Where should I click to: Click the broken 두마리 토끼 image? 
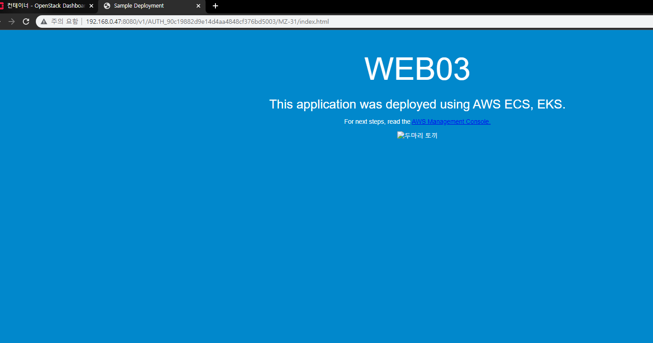pyautogui.click(x=417, y=135)
